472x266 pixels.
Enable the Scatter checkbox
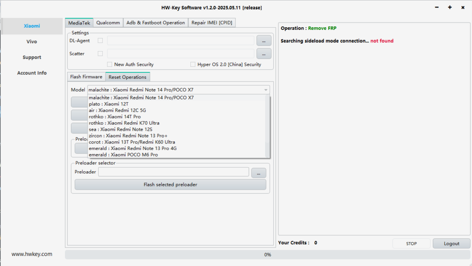coord(99,53)
